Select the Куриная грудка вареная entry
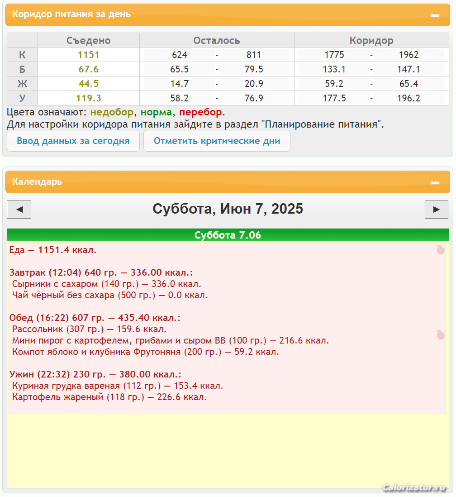The width and height of the screenshot is (456, 497). click(x=118, y=386)
